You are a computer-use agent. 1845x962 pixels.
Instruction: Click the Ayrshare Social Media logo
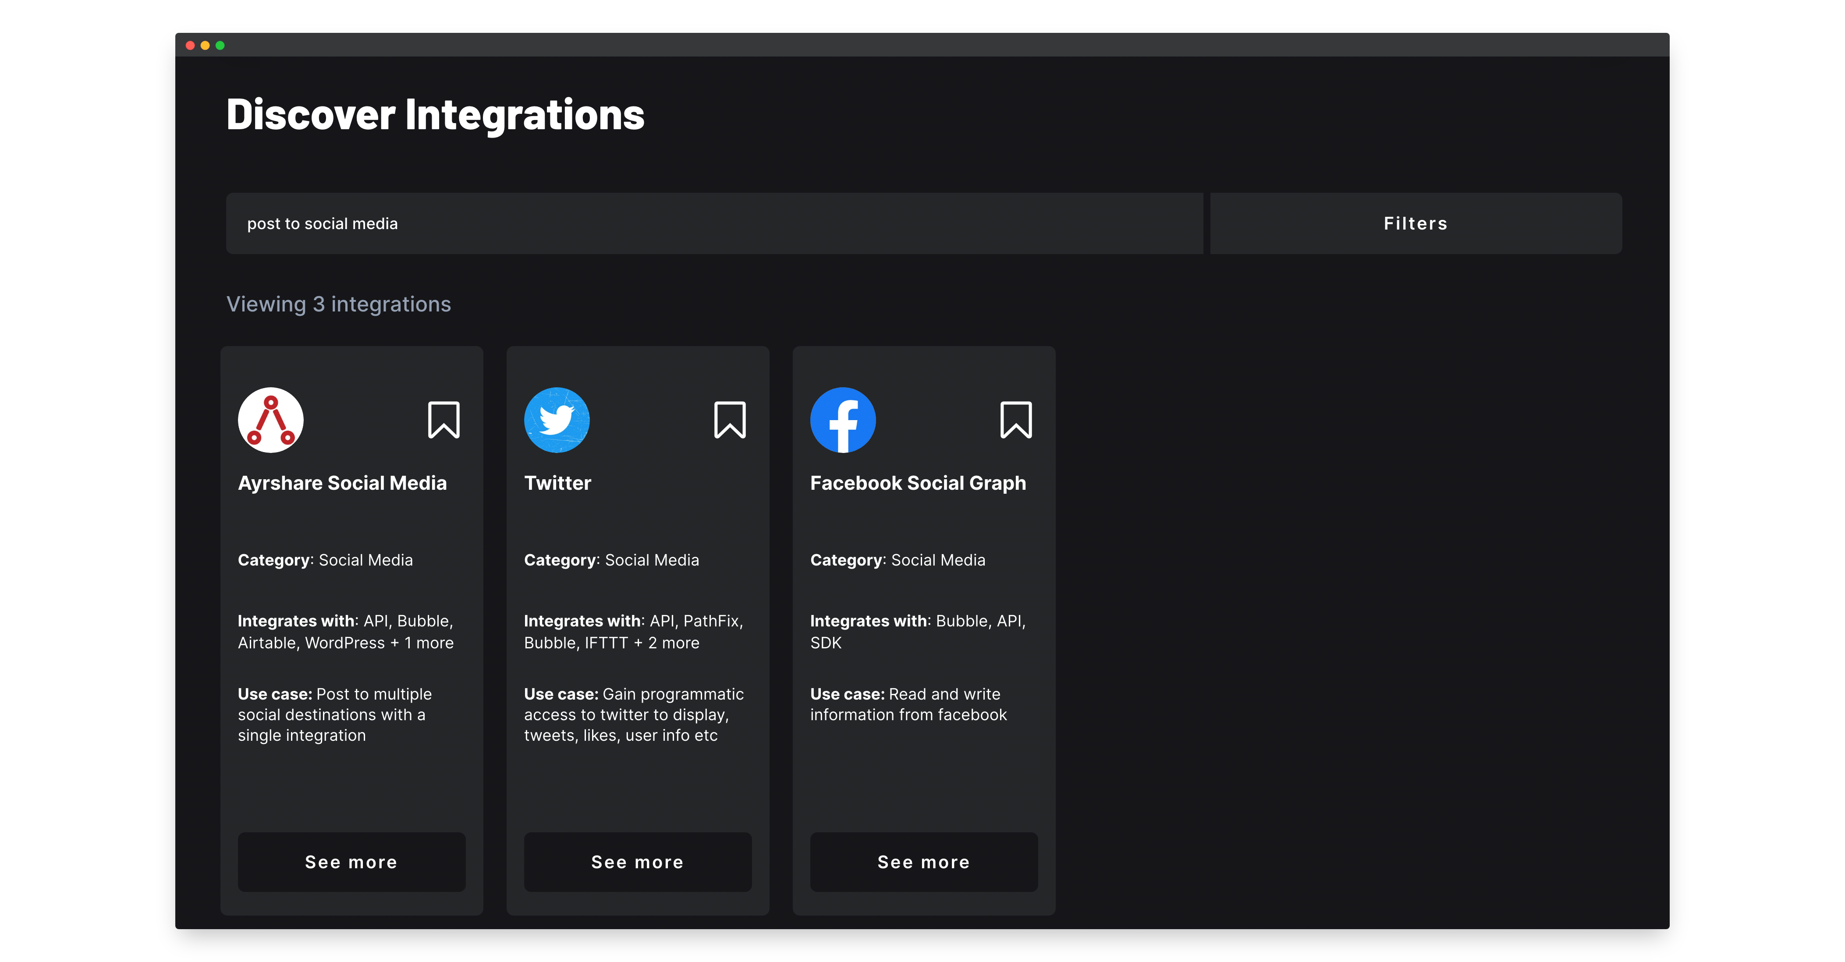tap(271, 420)
